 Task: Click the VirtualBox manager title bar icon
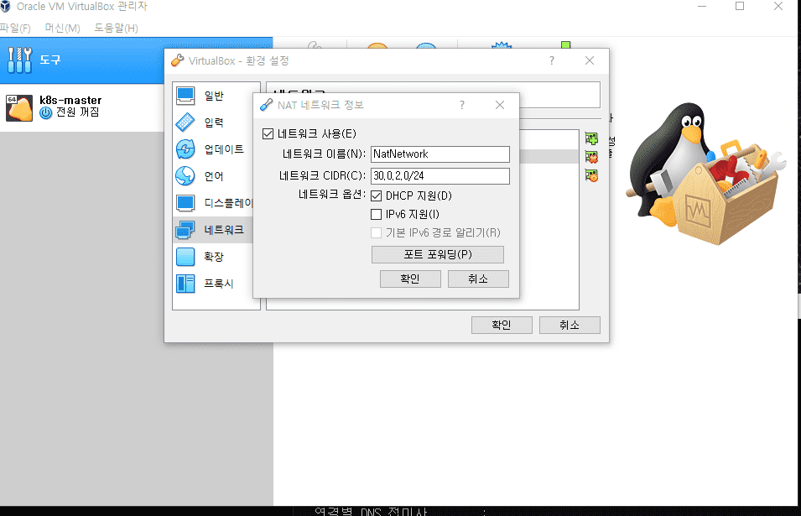[x=6, y=6]
